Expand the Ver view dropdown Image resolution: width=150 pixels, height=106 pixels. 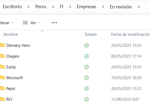(x=31, y=23)
